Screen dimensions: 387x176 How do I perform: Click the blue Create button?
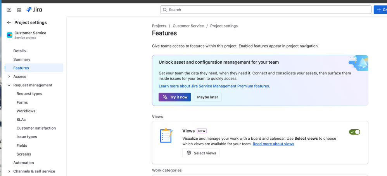coord(380,10)
